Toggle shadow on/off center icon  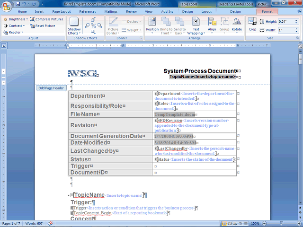pos(93,25)
